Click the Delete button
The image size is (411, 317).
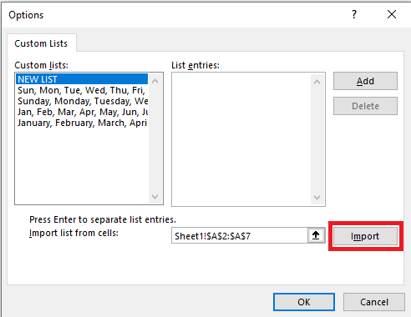(x=365, y=106)
